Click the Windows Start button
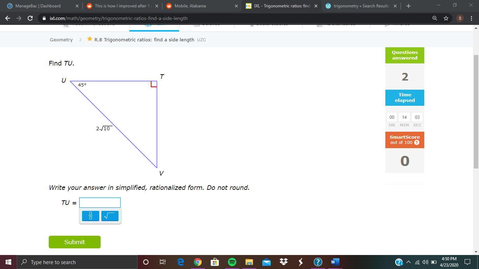This screenshot has height=269, width=479. (8, 262)
